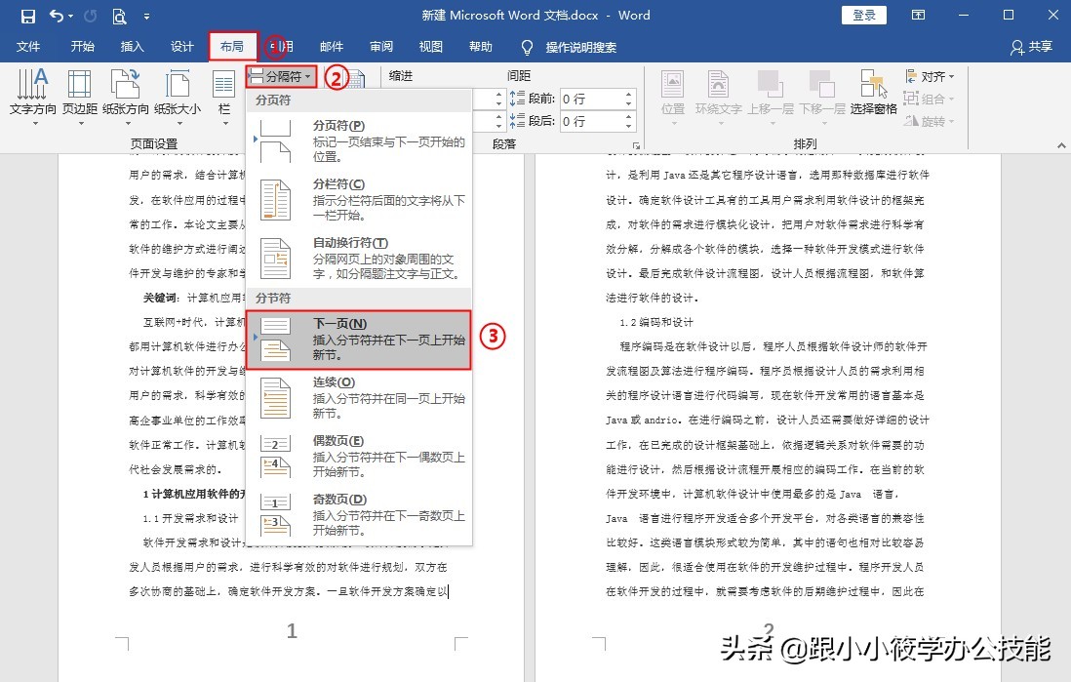Click the Undo icon in quick access toolbar
Image resolution: width=1071 pixels, height=682 pixels.
pyautogui.click(x=56, y=16)
